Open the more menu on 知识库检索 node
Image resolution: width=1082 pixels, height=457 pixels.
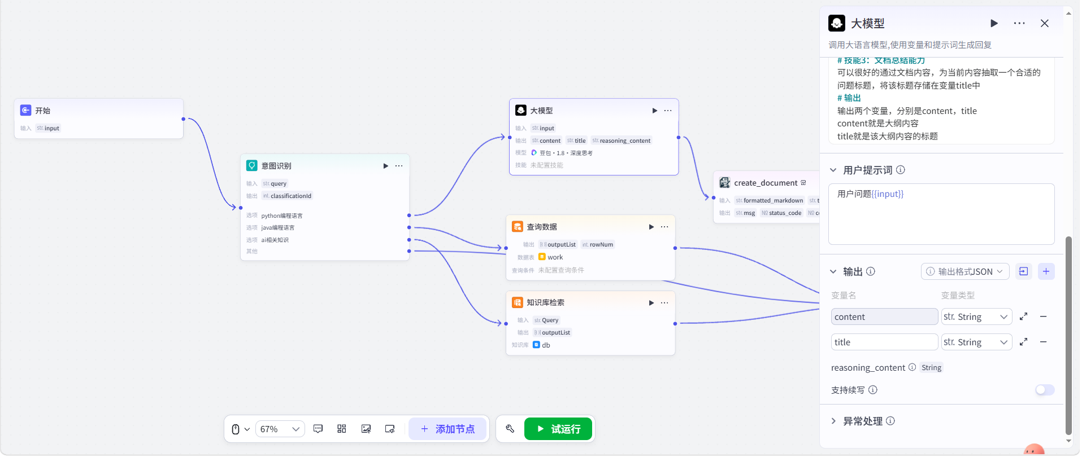(x=664, y=303)
